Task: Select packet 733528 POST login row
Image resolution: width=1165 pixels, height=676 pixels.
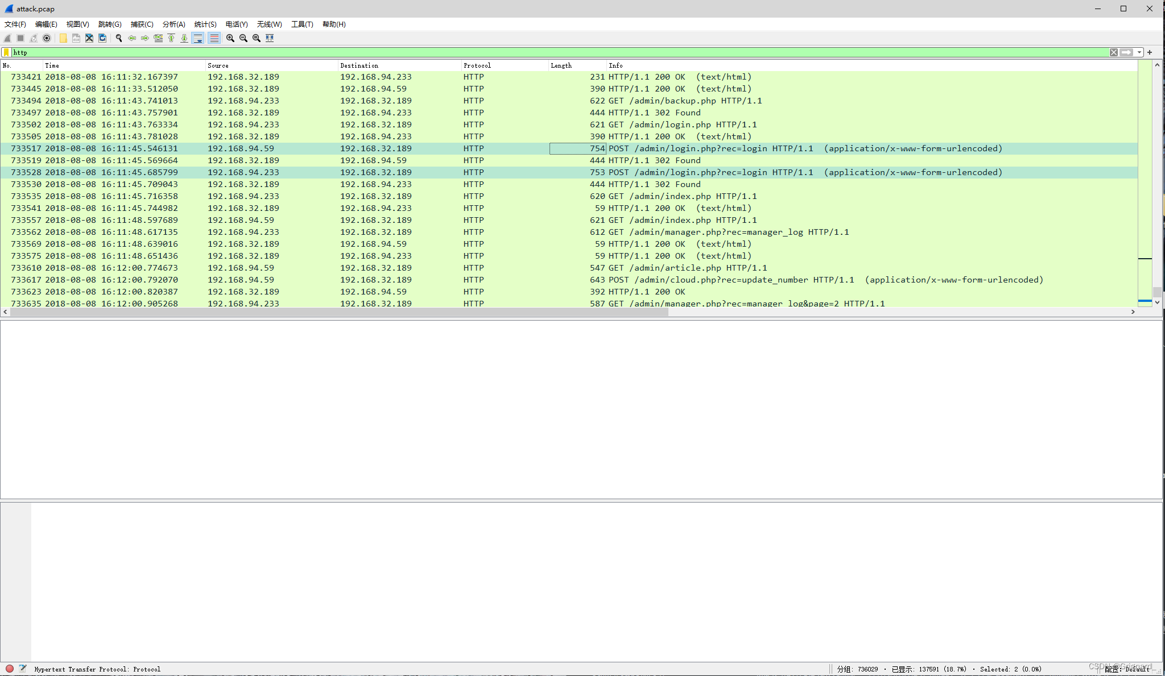Action: click(x=569, y=172)
